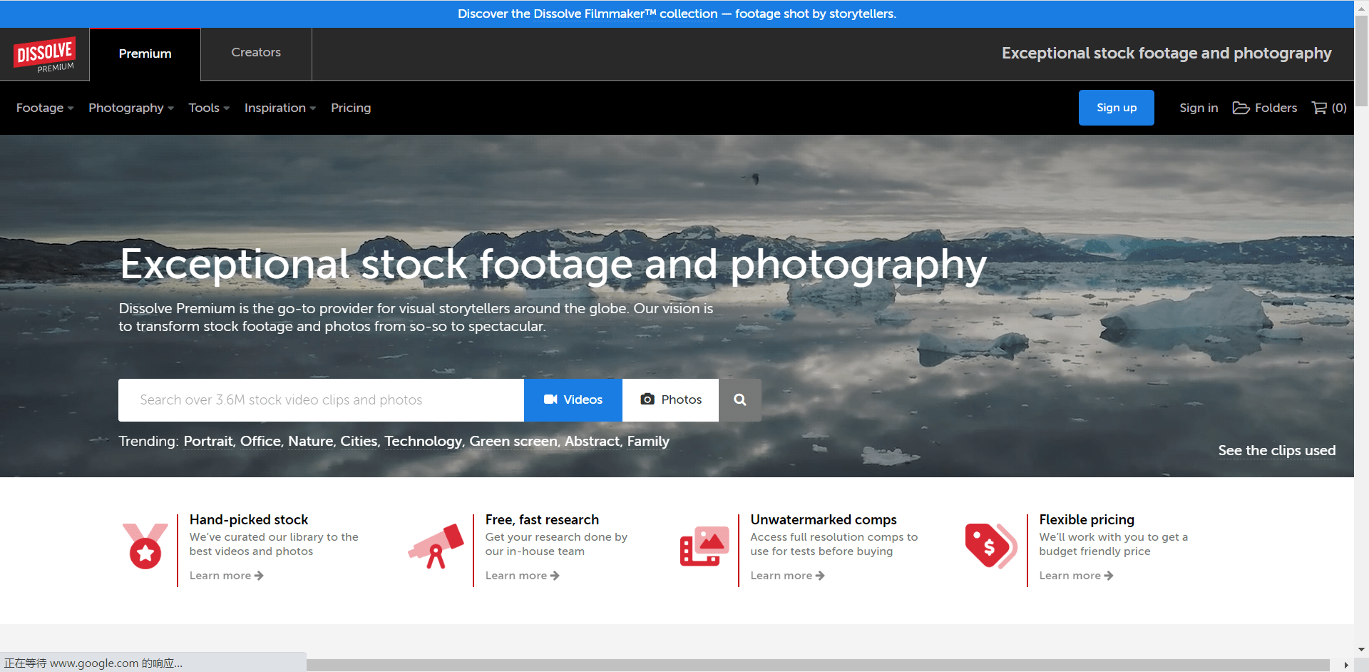Switch to the Premium tab
Screen dimensions: 1369x672
145,54
